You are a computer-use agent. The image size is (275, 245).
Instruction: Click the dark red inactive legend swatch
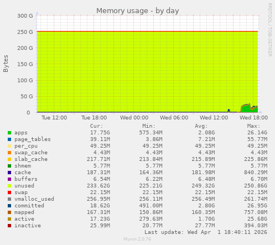[9, 226]
